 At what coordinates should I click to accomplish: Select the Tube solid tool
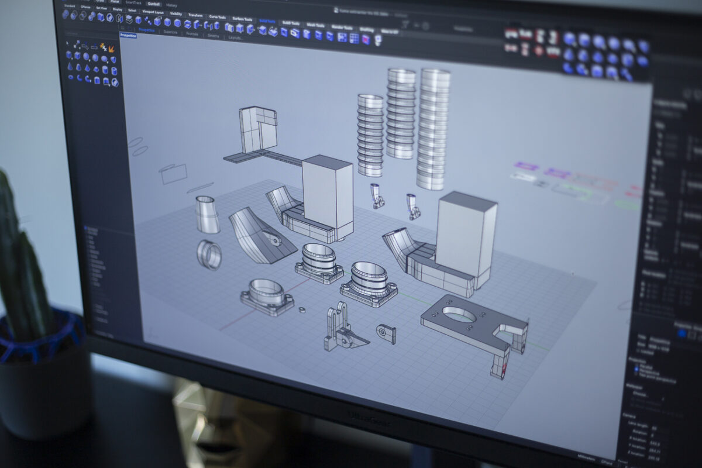pos(114,71)
